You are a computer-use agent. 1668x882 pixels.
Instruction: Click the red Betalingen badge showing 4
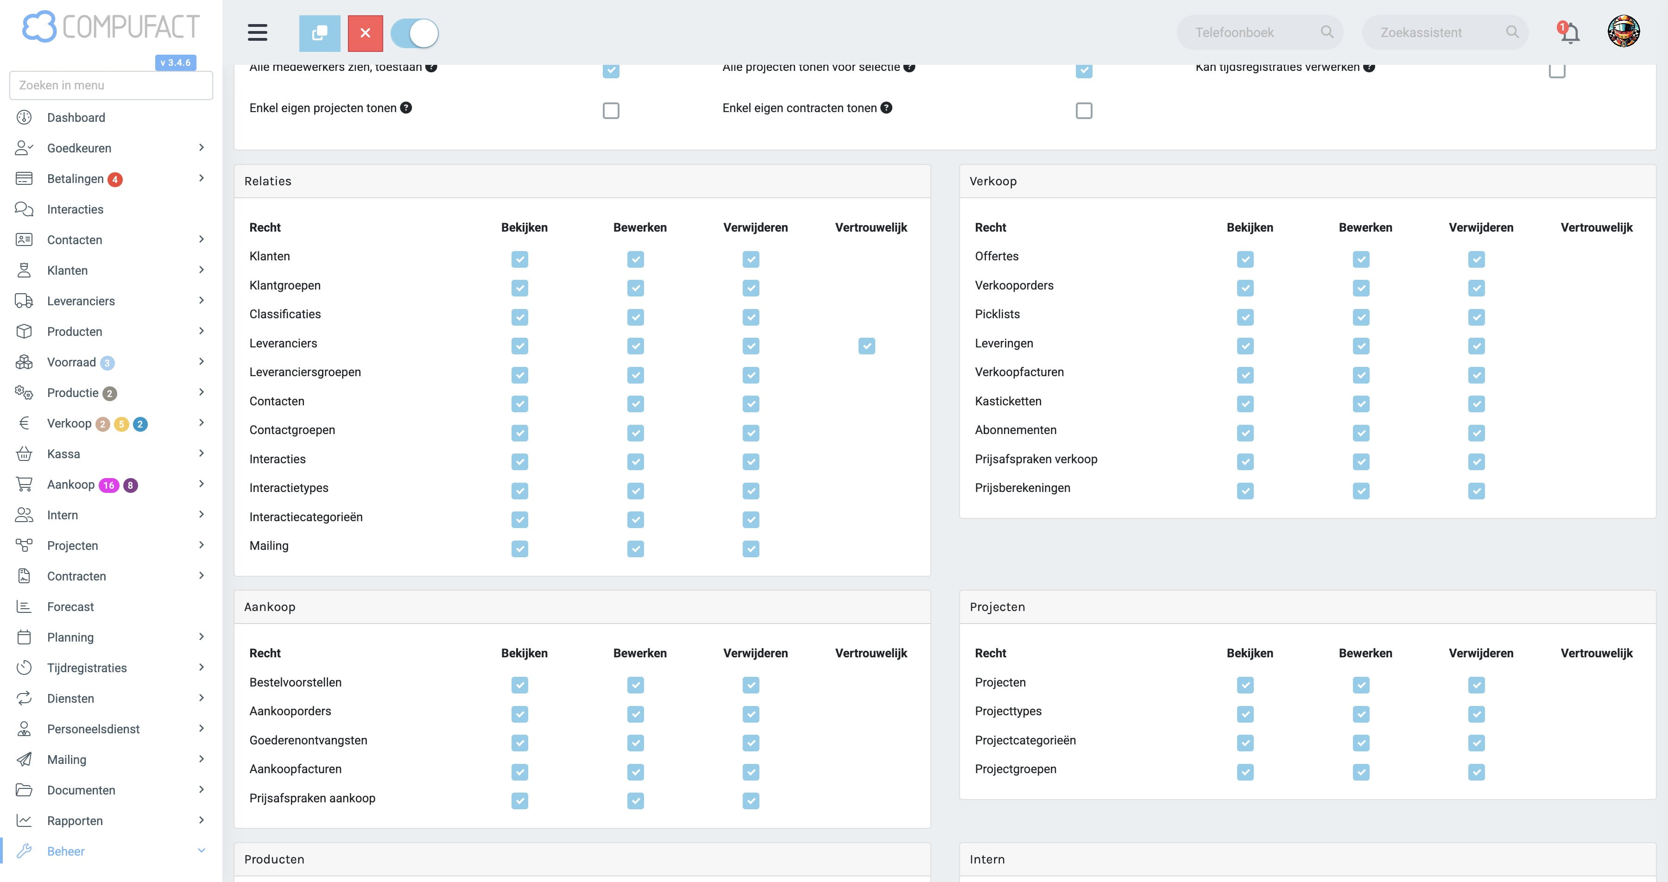[x=114, y=179]
